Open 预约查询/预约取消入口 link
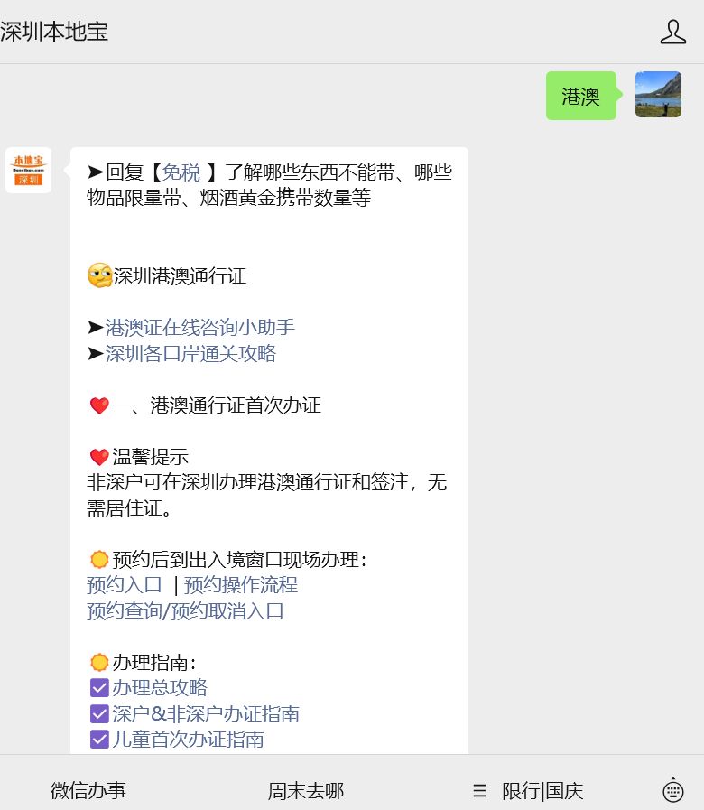The height and width of the screenshot is (810, 704). (185, 611)
